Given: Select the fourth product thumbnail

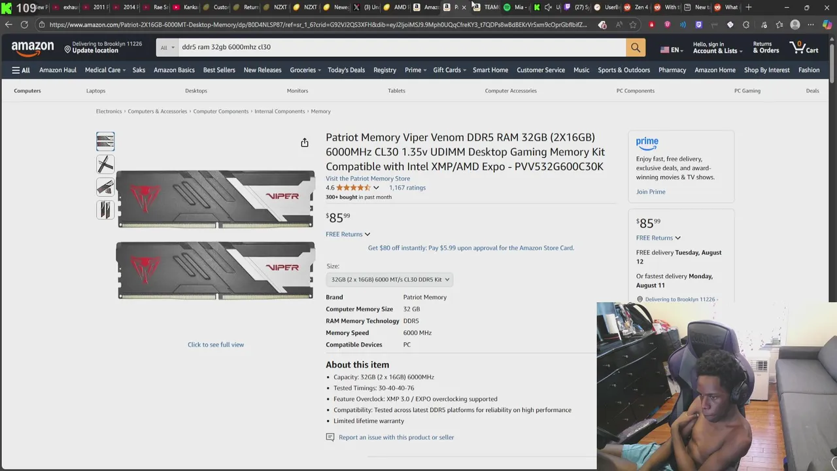Looking at the screenshot, I should click(105, 210).
